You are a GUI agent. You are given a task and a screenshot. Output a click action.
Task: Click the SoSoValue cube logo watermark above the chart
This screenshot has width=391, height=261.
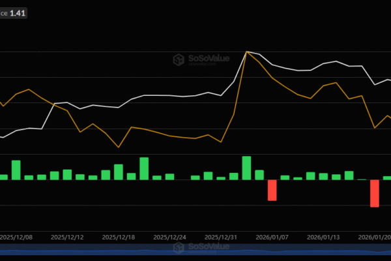[x=179, y=60]
